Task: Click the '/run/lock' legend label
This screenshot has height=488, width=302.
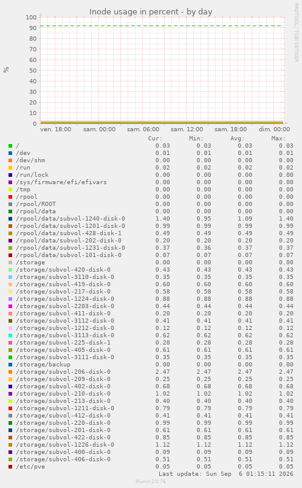Action: [32, 175]
